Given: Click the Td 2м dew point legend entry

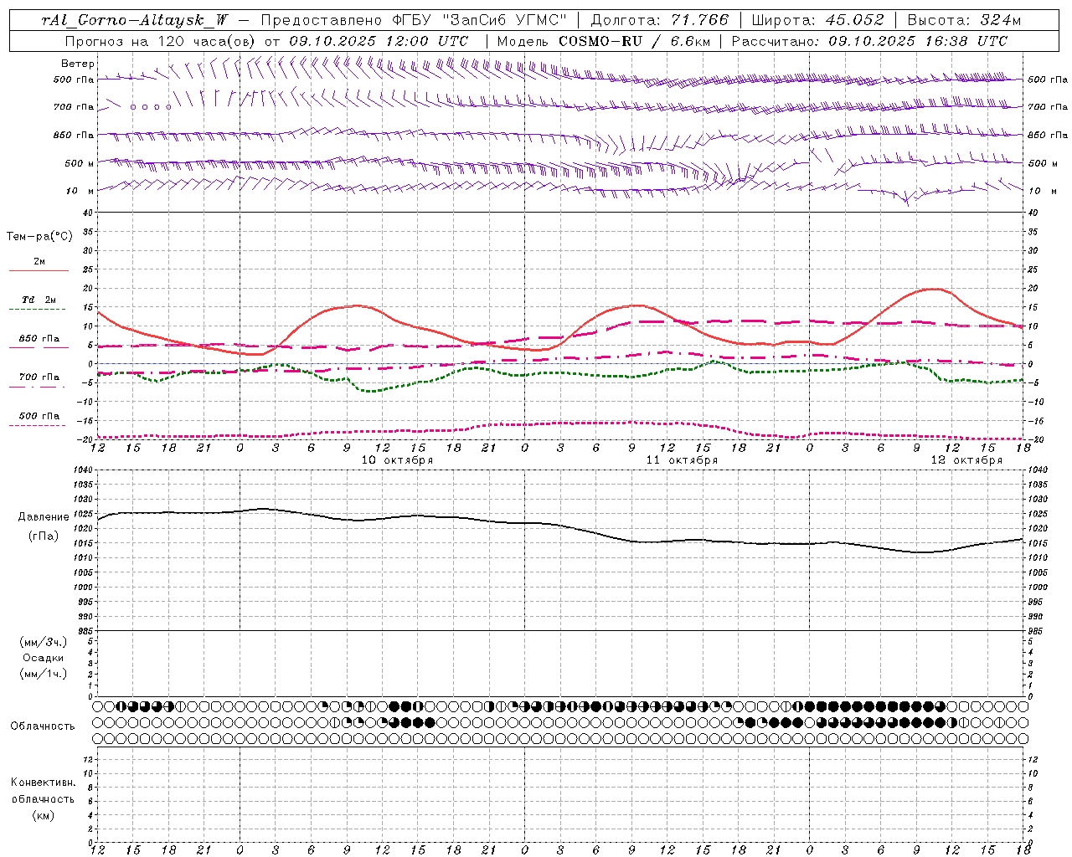Looking at the screenshot, I should [x=39, y=300].
